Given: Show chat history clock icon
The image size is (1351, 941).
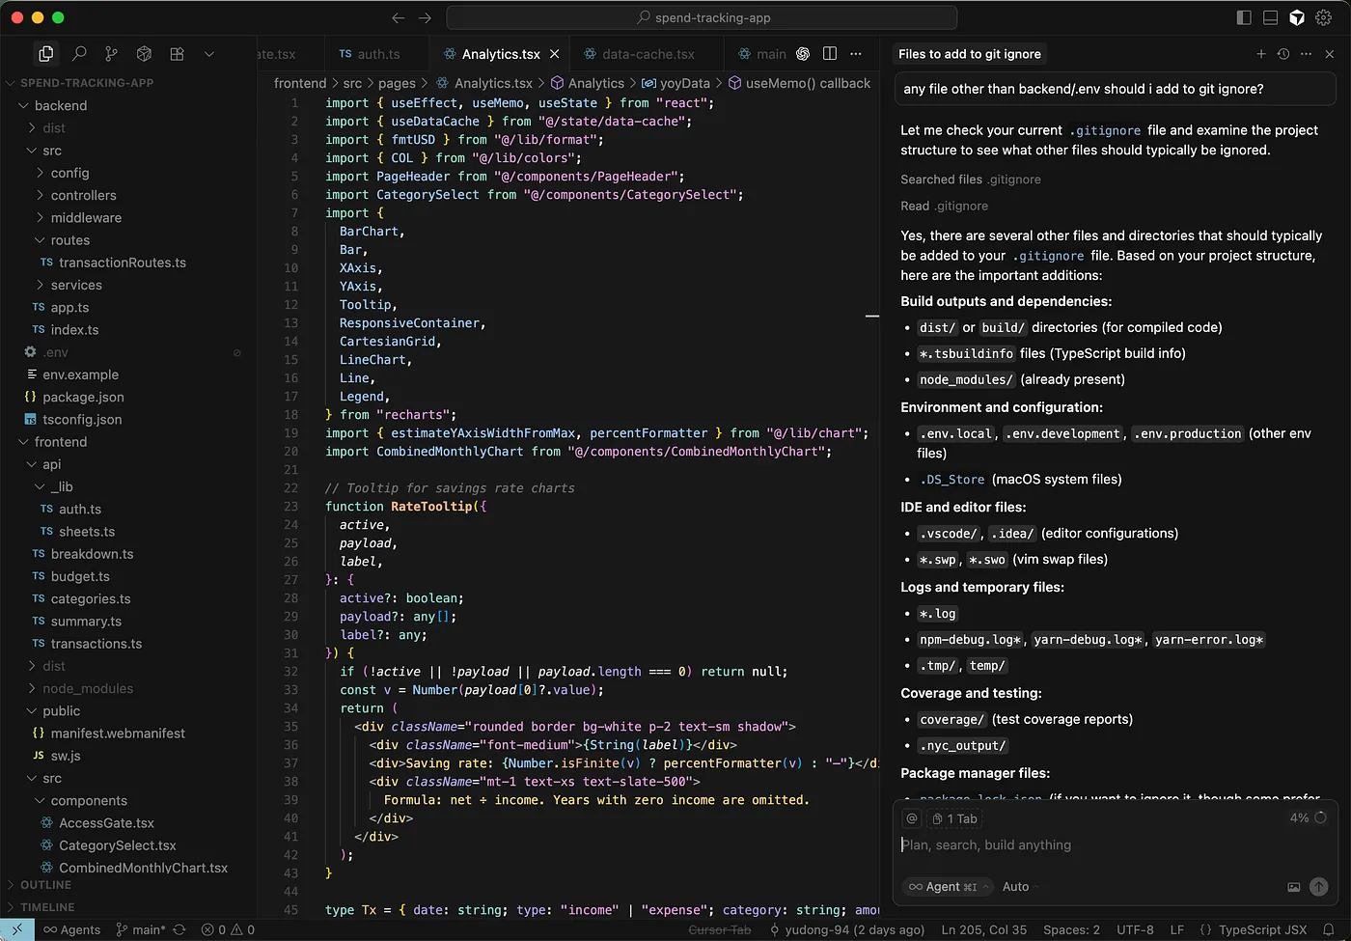Looking at the screenshot, I should 1283,54.
